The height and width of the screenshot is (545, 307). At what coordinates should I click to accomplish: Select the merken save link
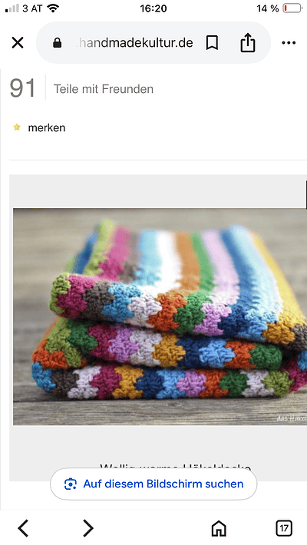point(47,127)
